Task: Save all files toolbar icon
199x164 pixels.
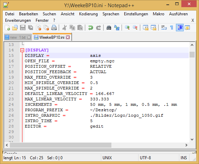Action: click(x=31, y=28)
